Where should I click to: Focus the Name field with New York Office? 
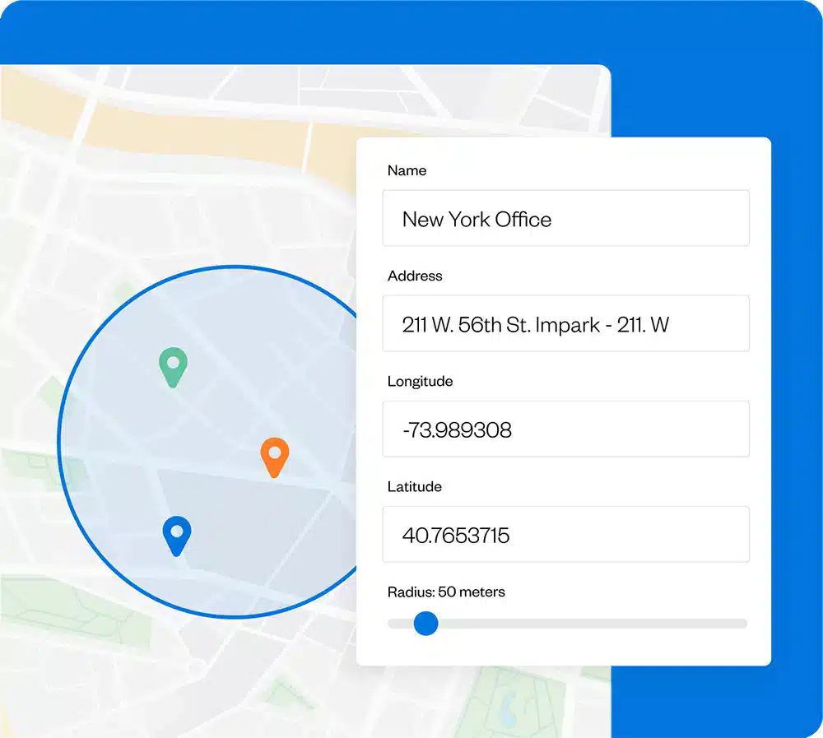coord(565,219)
